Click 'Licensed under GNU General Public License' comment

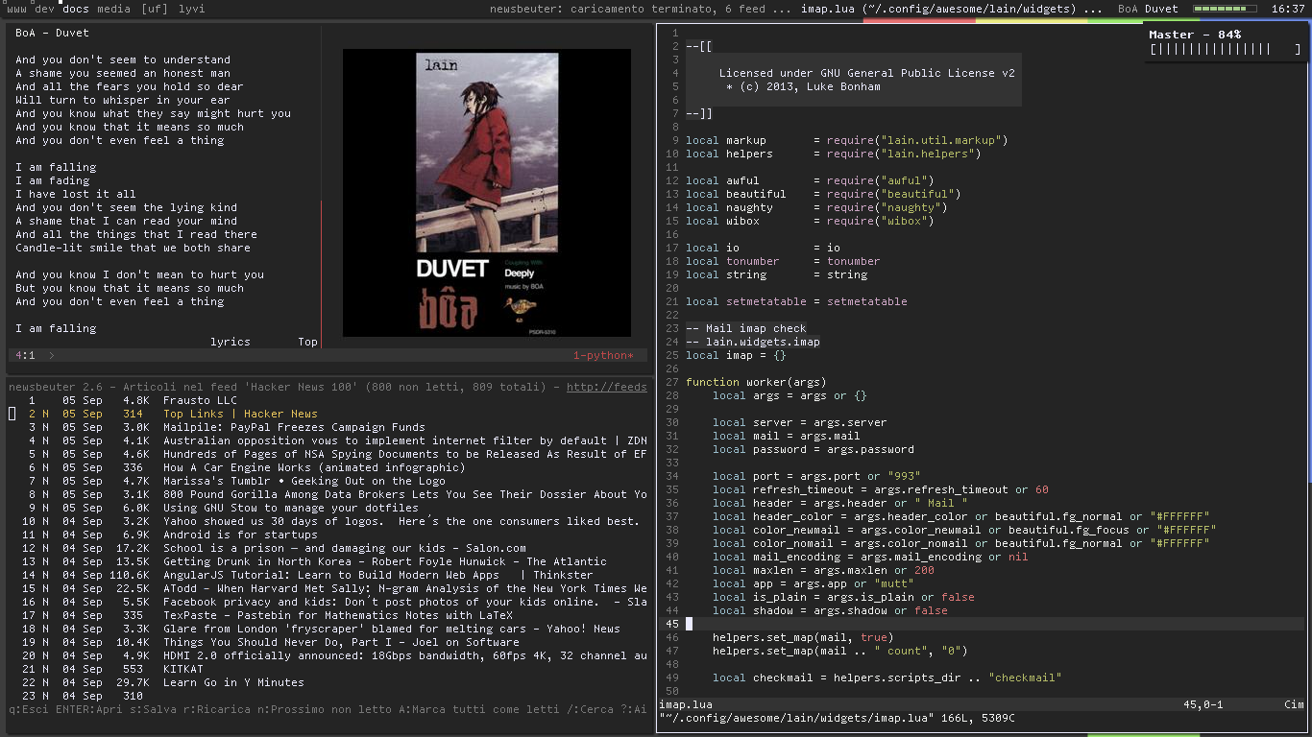click(x=866, y=73)
